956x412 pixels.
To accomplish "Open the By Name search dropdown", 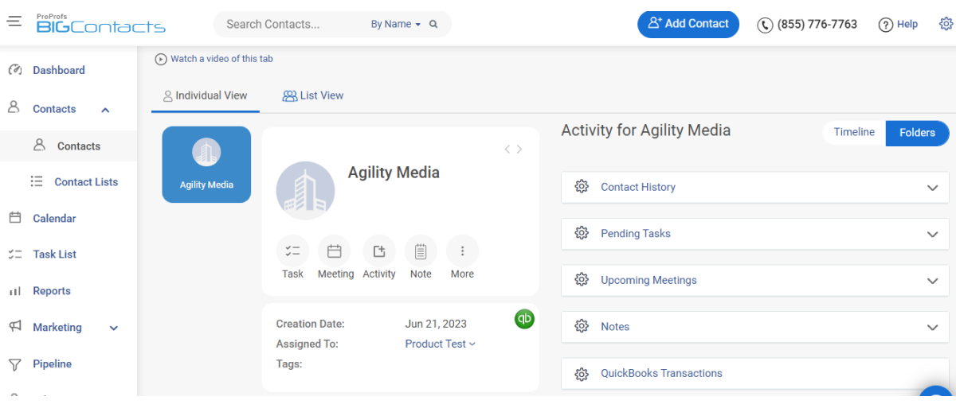I will coord(396,24).
